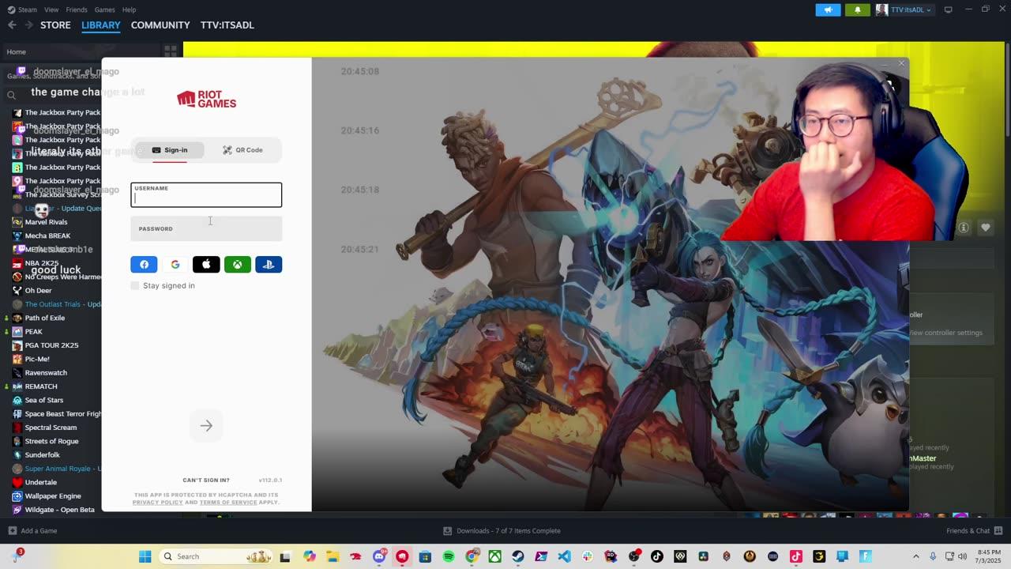Open the Games menu
The height and width of the screenshot is (569, 1011).
105,9
